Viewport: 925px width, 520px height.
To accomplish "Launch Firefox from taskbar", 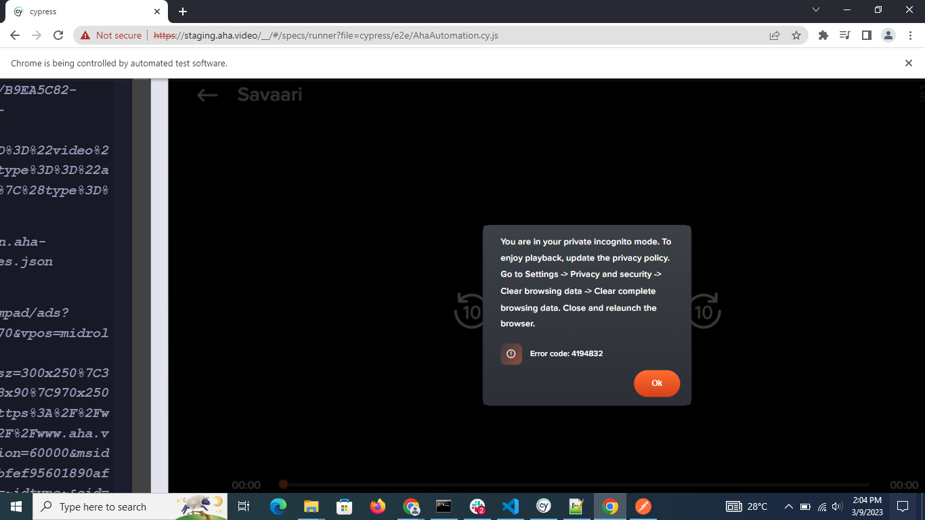I will coord(377,506).
